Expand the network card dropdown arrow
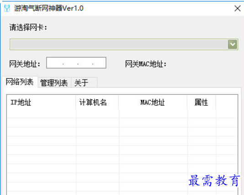The height and width of the screenshot is (195, 244). click(233, 44)
